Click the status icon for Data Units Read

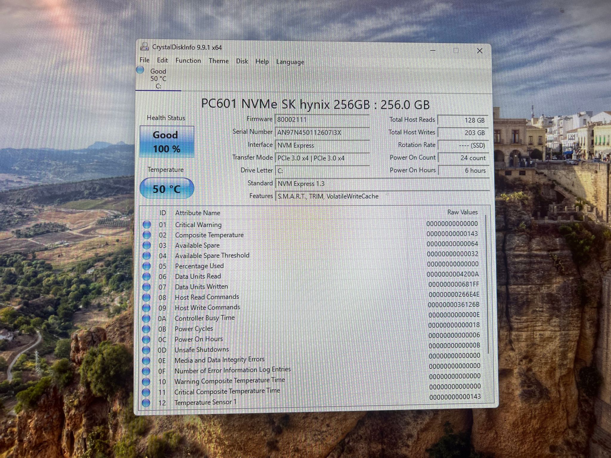click(146, 276)
